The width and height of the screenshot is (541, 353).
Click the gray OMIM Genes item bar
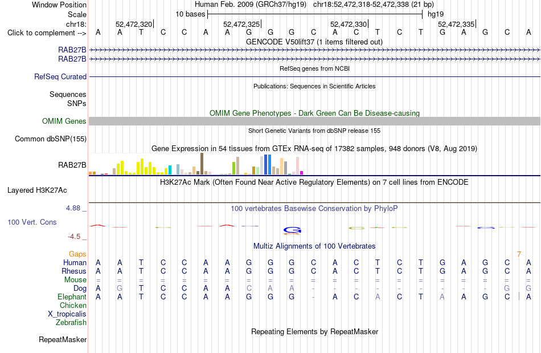tap(315, 121)
